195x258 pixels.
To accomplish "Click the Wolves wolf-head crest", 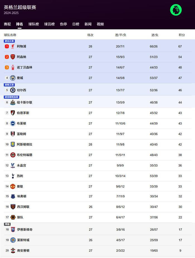I will coord(13,217).
